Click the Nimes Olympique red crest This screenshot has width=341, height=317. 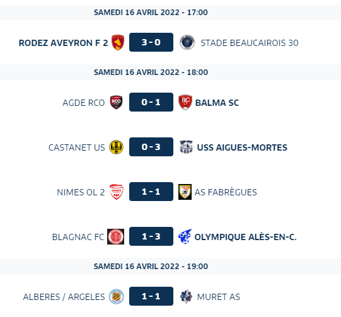(x=117, y=192)
